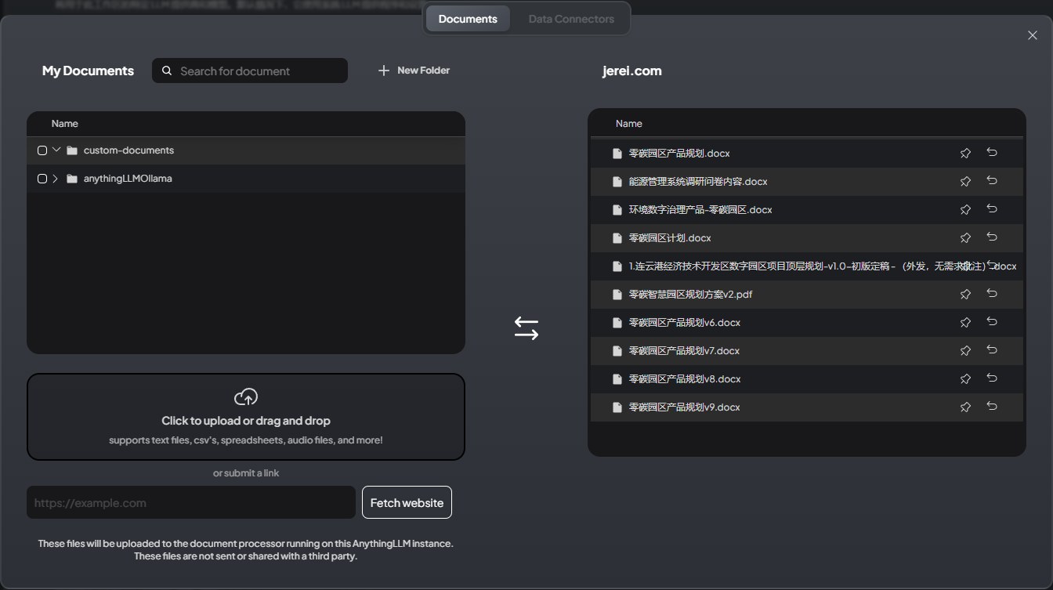Image resolution: width=1053 pixels, height=590 pixels.
Task: Remove 零碳园区计划.docx from workspace
Action: click(992, 237)
